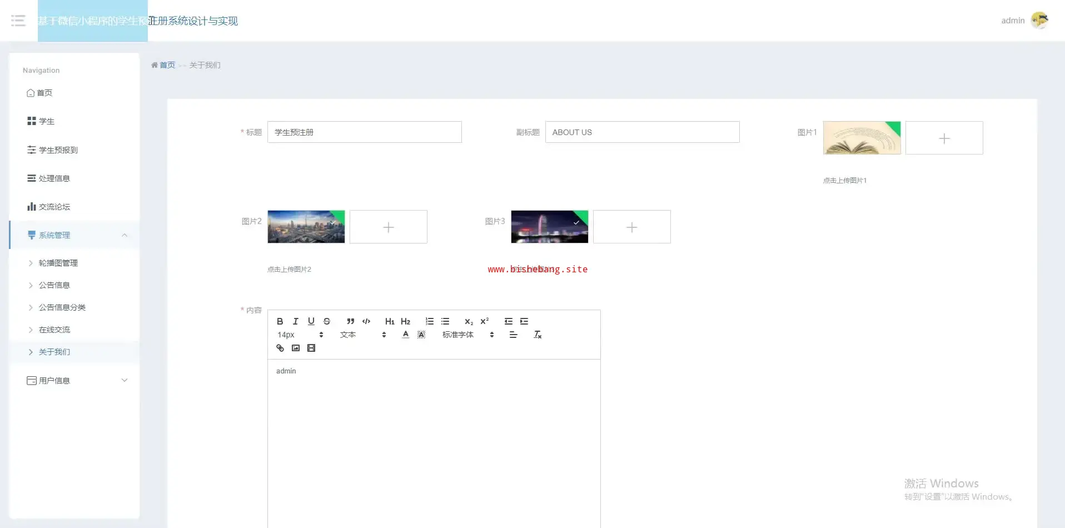Image resolution: width=1065 pixels, height=528 pixels.
Task: Clear text formatting
Action: tap(538, 335)
